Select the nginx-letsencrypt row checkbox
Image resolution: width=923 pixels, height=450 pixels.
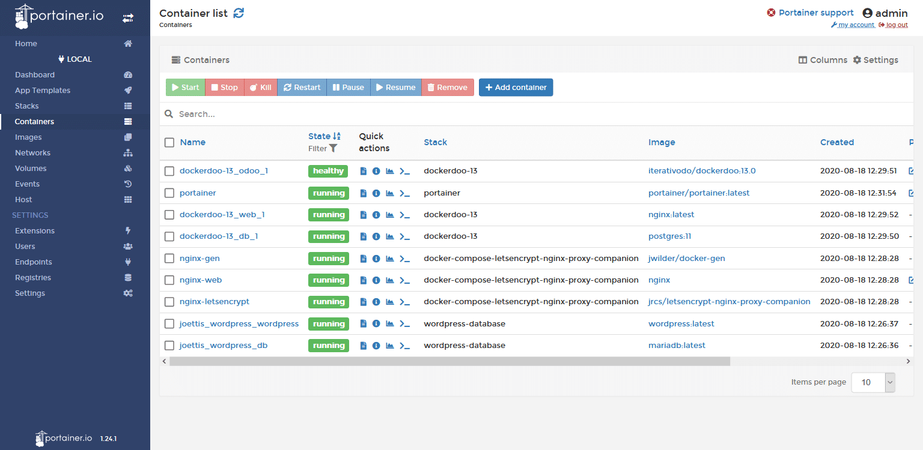click(x=169, y=302)
